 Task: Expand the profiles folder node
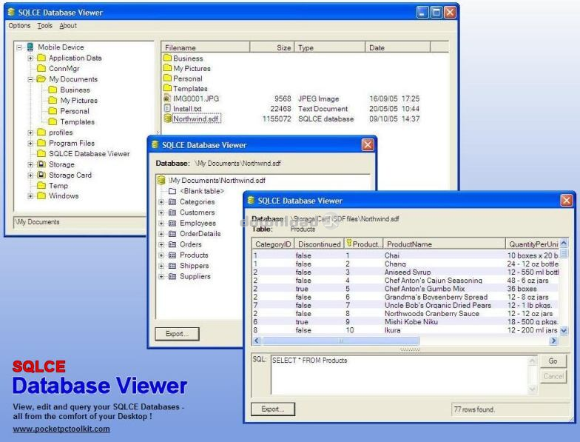(x=31, y=133)
